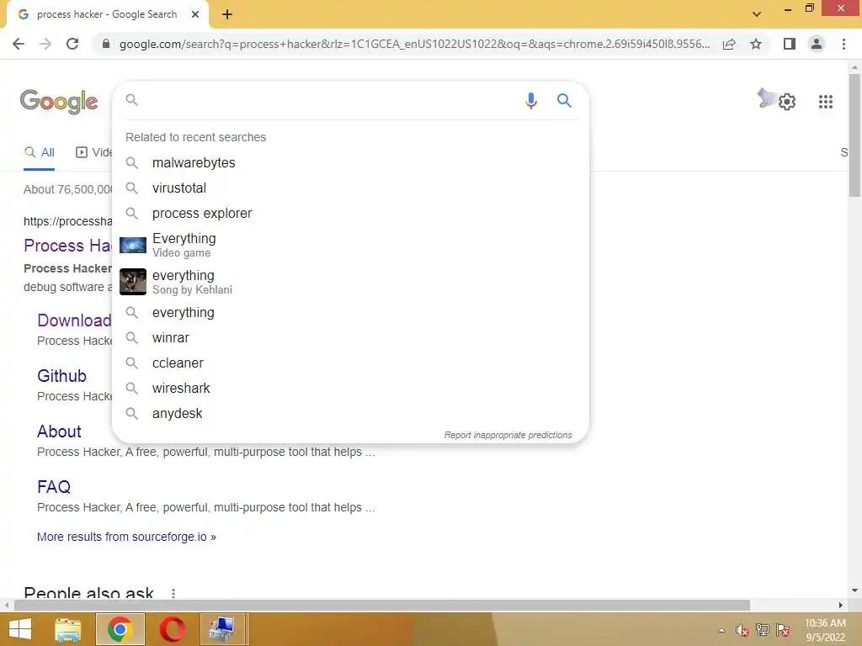This screenshot has width=862, height=646.
Task: Select wireshark suggestion
Action: coord(350,389)
